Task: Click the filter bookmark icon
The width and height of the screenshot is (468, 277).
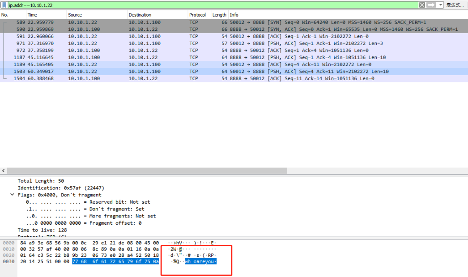Action: pos(4,5)
